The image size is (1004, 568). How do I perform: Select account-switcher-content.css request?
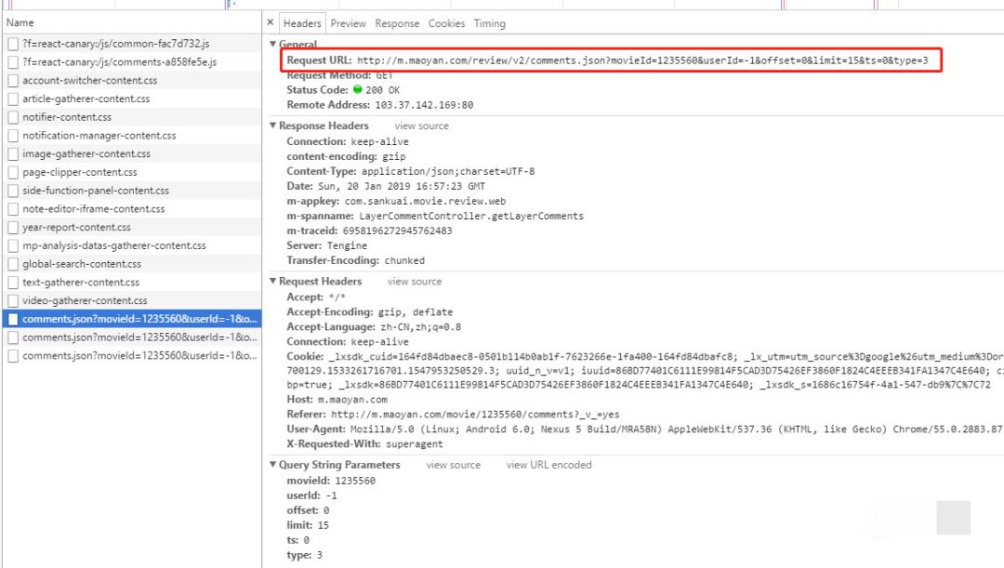[x=131, y=80]
